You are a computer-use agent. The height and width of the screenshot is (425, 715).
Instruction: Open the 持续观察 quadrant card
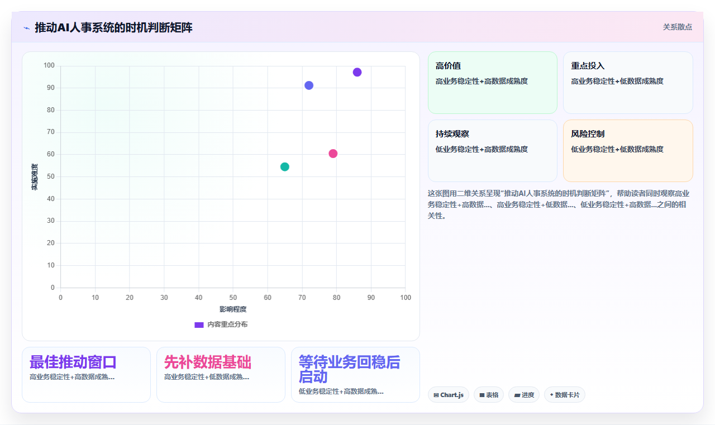tap(493, 151)
